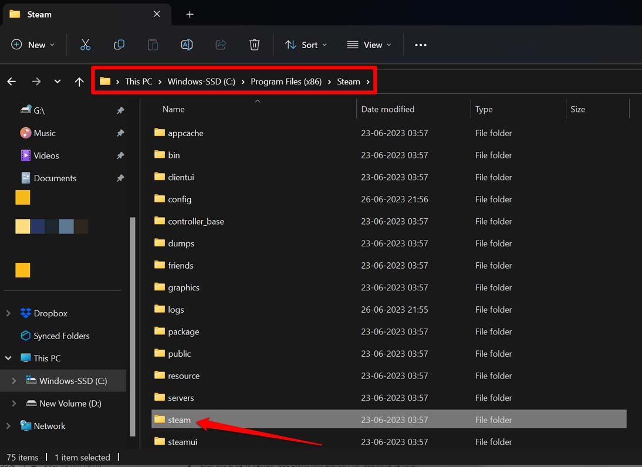Select Windows-SSD (C:) in navigation pane
This screenshot has height=467, width=642.
pyautogui.click(x=63, y=381)
